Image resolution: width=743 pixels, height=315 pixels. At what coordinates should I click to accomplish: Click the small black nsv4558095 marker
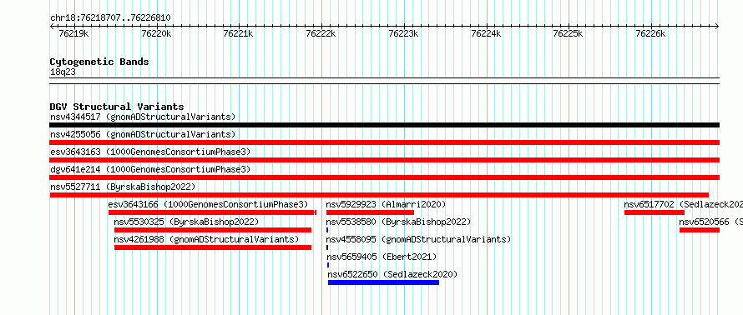coord(327,247)
